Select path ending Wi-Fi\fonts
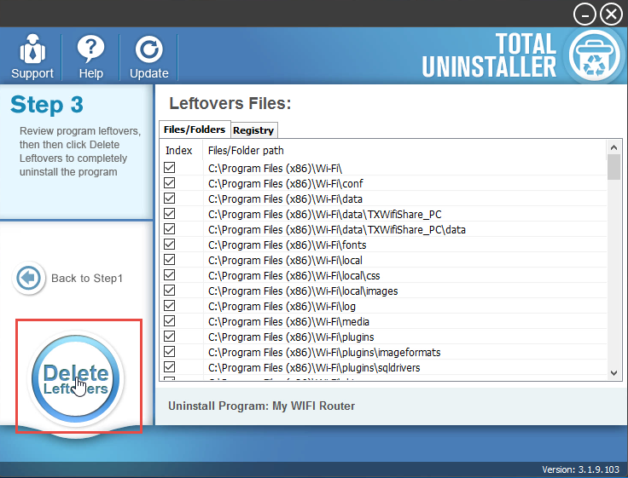The height and width of the screenshot is (478, 628). click(288, 245)
